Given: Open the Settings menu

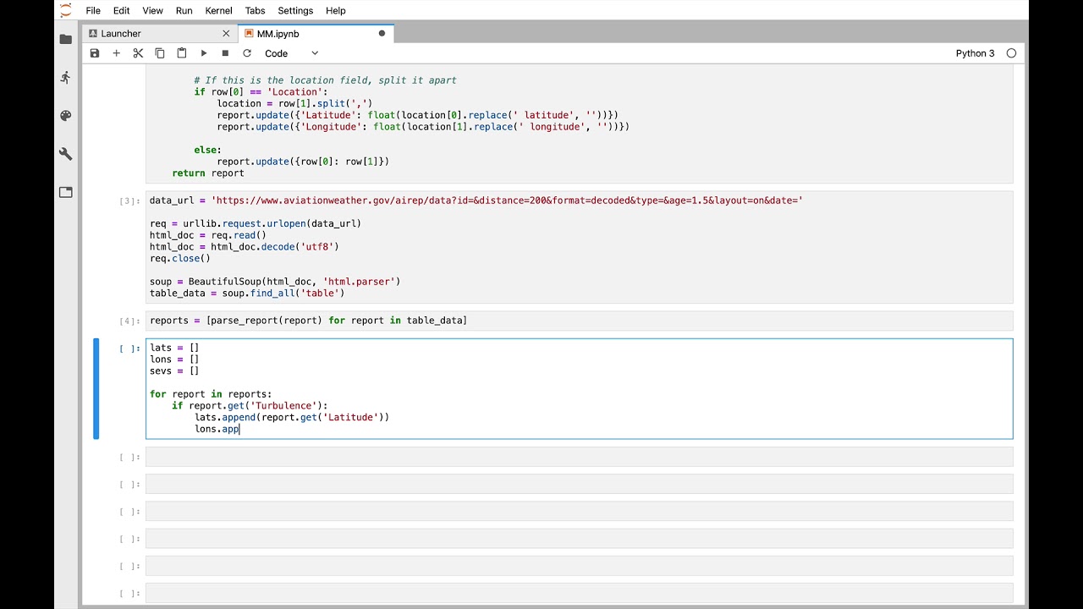Looking at the screenshot, I should (x=295, y=10).
